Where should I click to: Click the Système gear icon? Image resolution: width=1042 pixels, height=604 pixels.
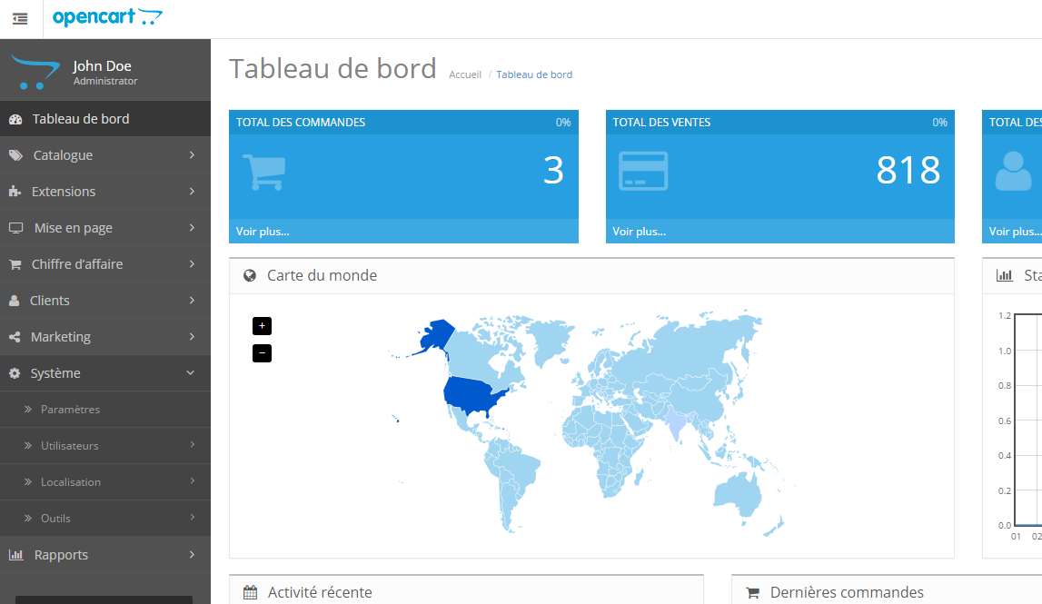pyautogui.click(x=15, y=373)
